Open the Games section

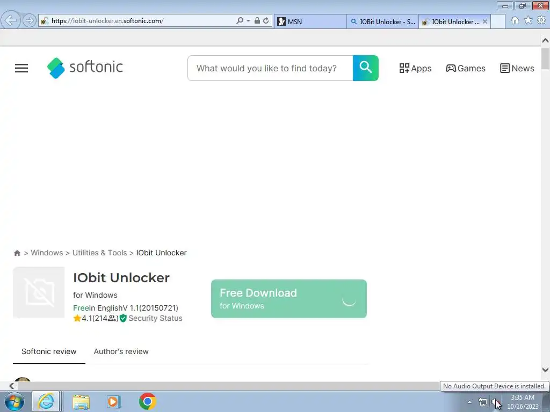pyautogui.click(x=466, y=68)
